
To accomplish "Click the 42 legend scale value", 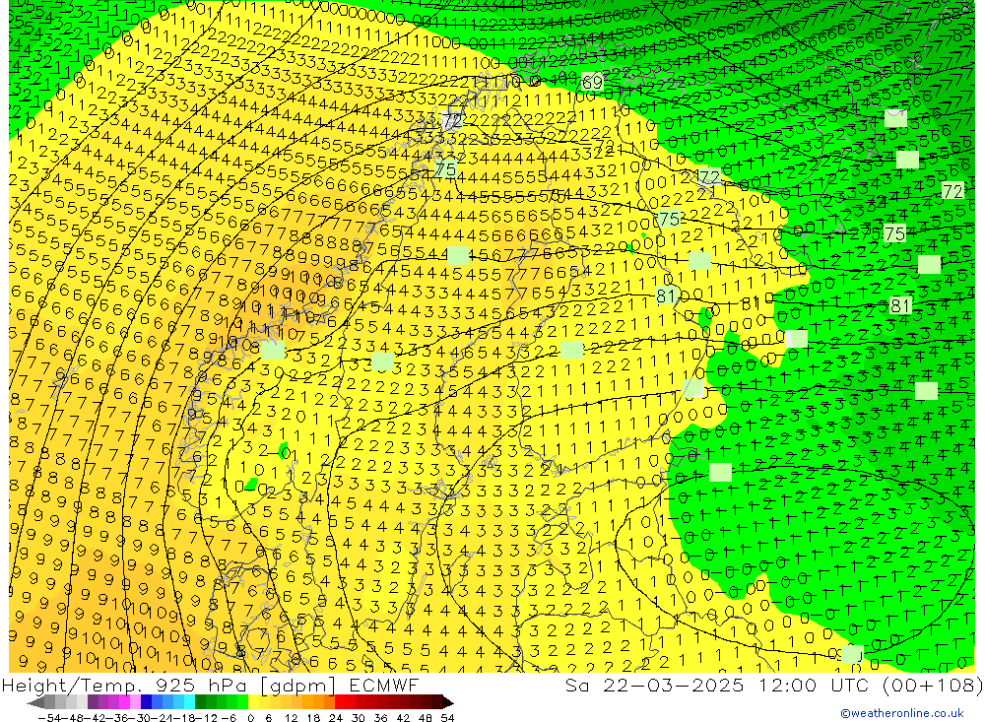I will coord(403,718).
